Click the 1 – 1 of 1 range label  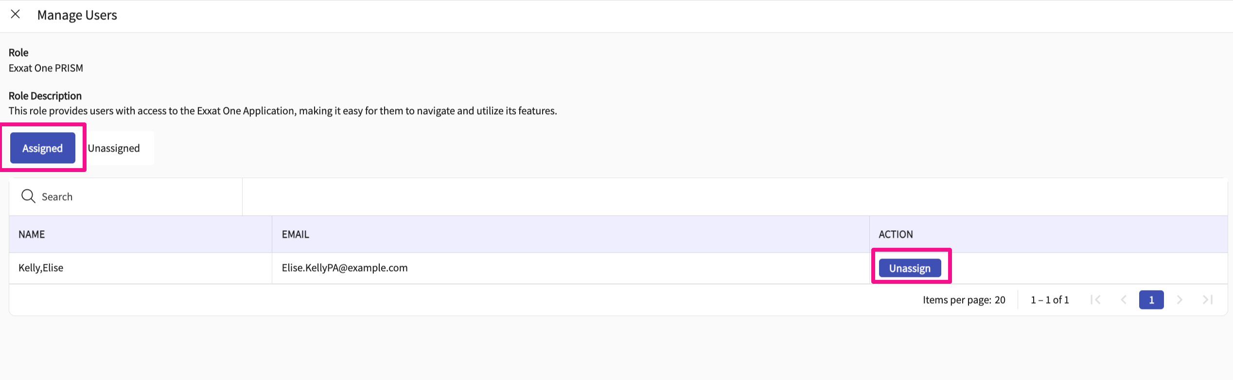[x=1050, y=300]
